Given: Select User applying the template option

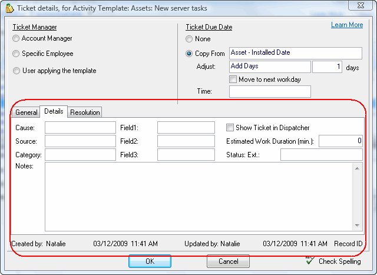Looking at the screenshot, I should coord(16,71).
